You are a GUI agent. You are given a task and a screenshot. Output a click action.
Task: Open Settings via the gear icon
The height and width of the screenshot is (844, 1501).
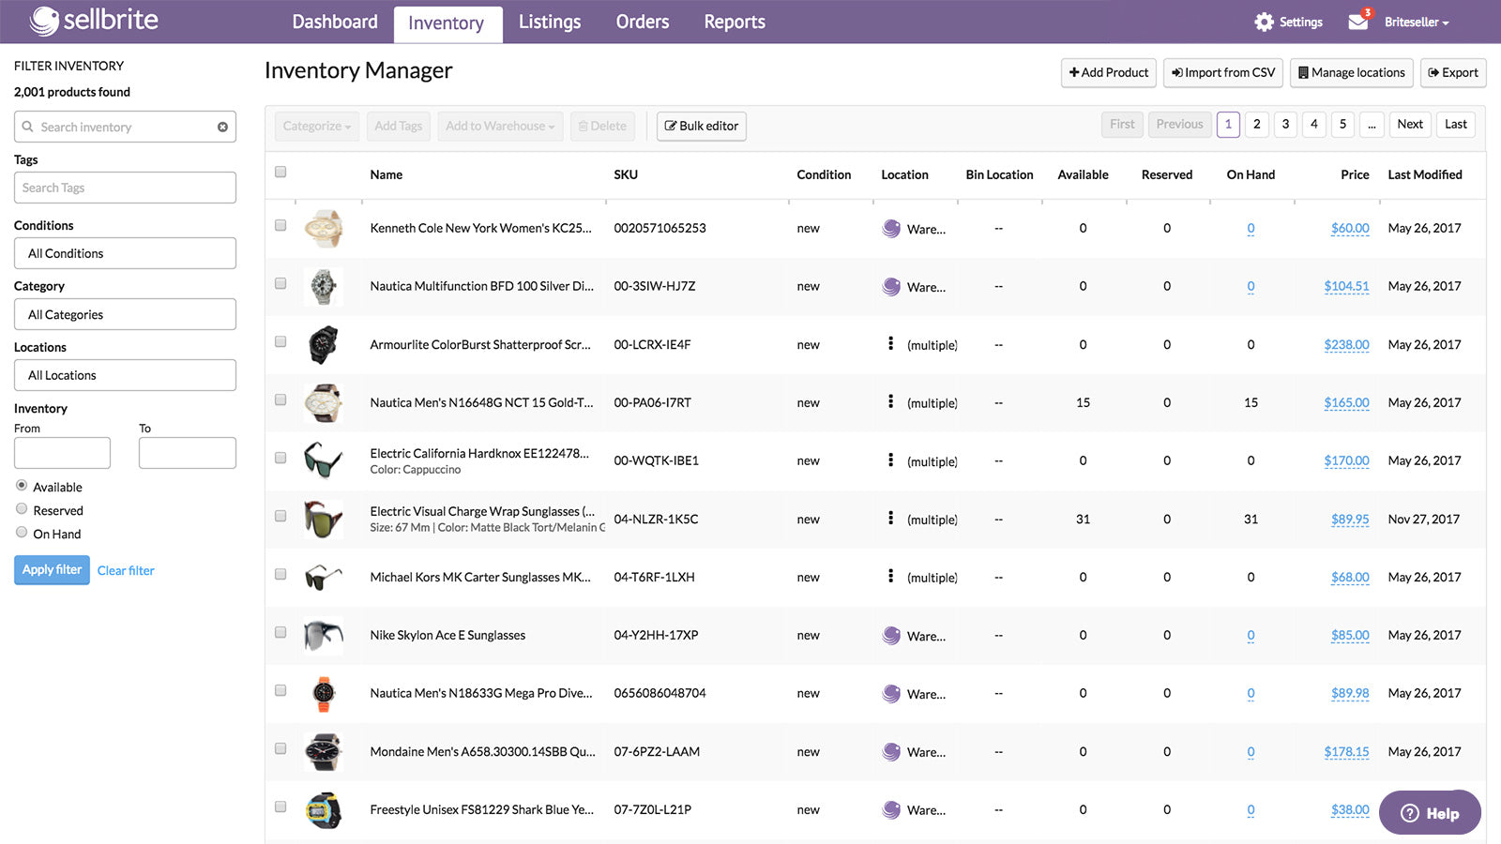tap(1263, 21)
